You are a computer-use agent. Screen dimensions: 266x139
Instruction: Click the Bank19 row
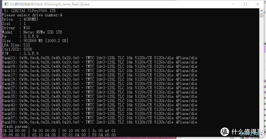point(99,79)
